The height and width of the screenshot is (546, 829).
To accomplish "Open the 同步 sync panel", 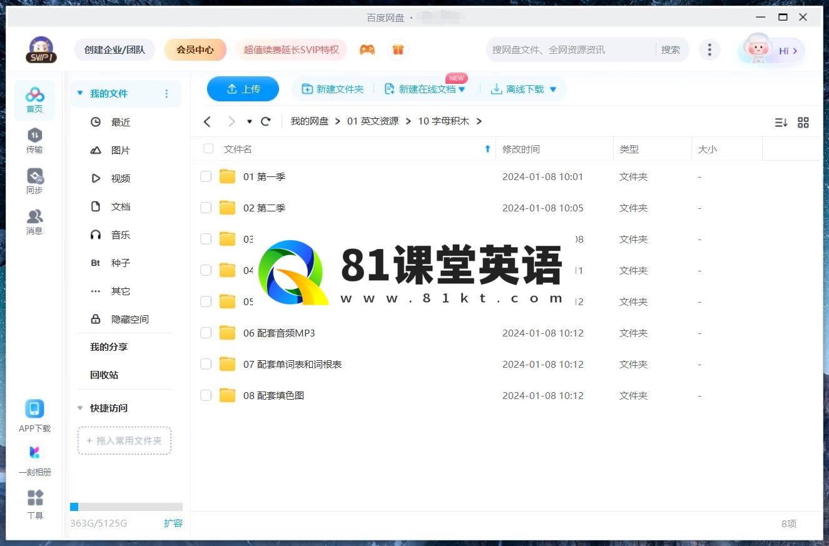I will 34,181.
